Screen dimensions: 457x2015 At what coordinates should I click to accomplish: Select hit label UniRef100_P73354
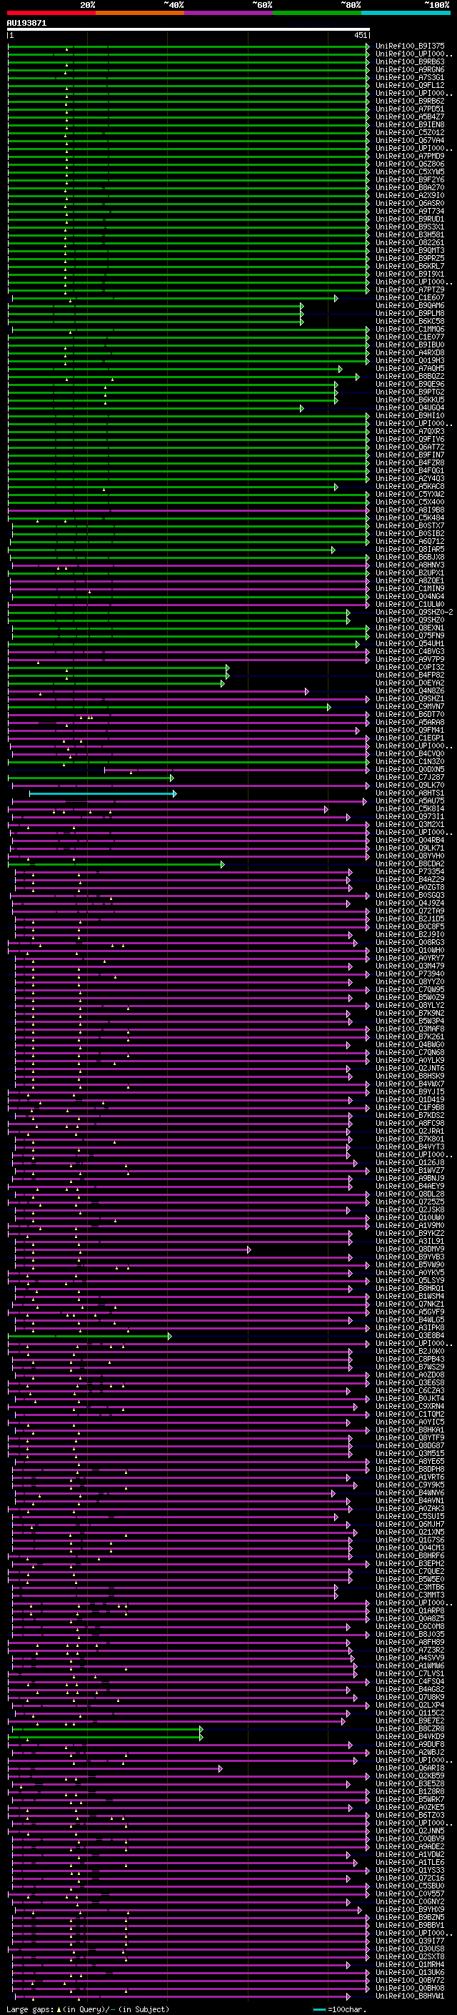click(410, 872)
